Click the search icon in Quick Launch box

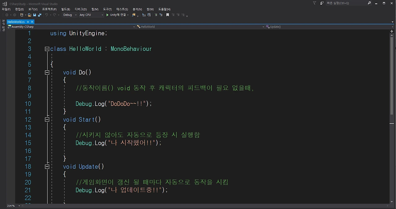tap(369, 3)
